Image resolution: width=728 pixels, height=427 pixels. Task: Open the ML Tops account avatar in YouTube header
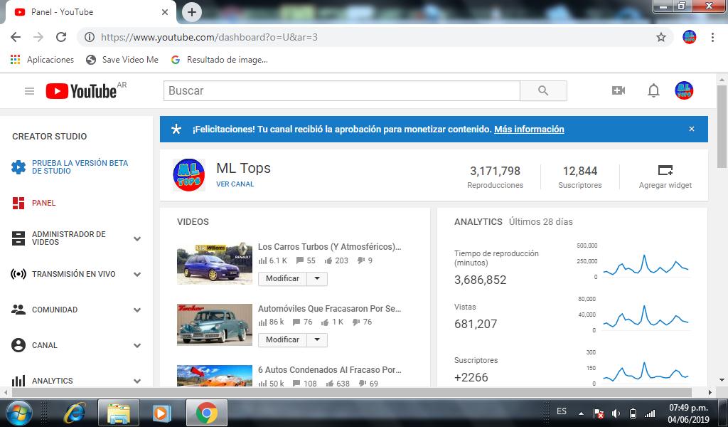684,90
